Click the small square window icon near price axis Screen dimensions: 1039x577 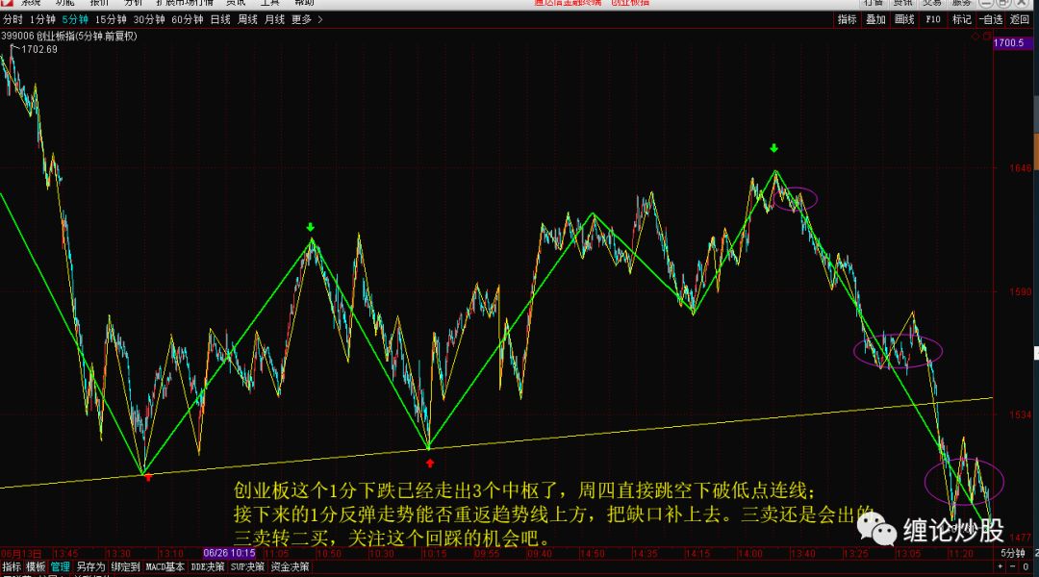tap(987, 37)
